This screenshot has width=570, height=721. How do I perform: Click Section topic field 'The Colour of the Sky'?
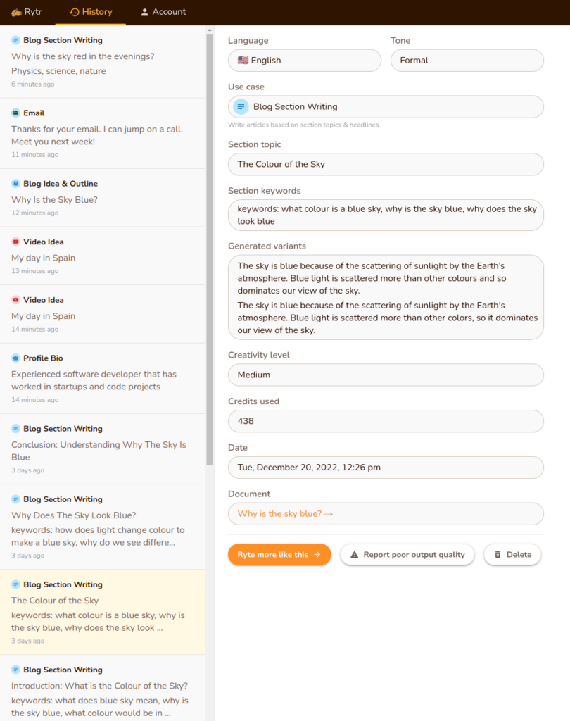coord(386,164)
